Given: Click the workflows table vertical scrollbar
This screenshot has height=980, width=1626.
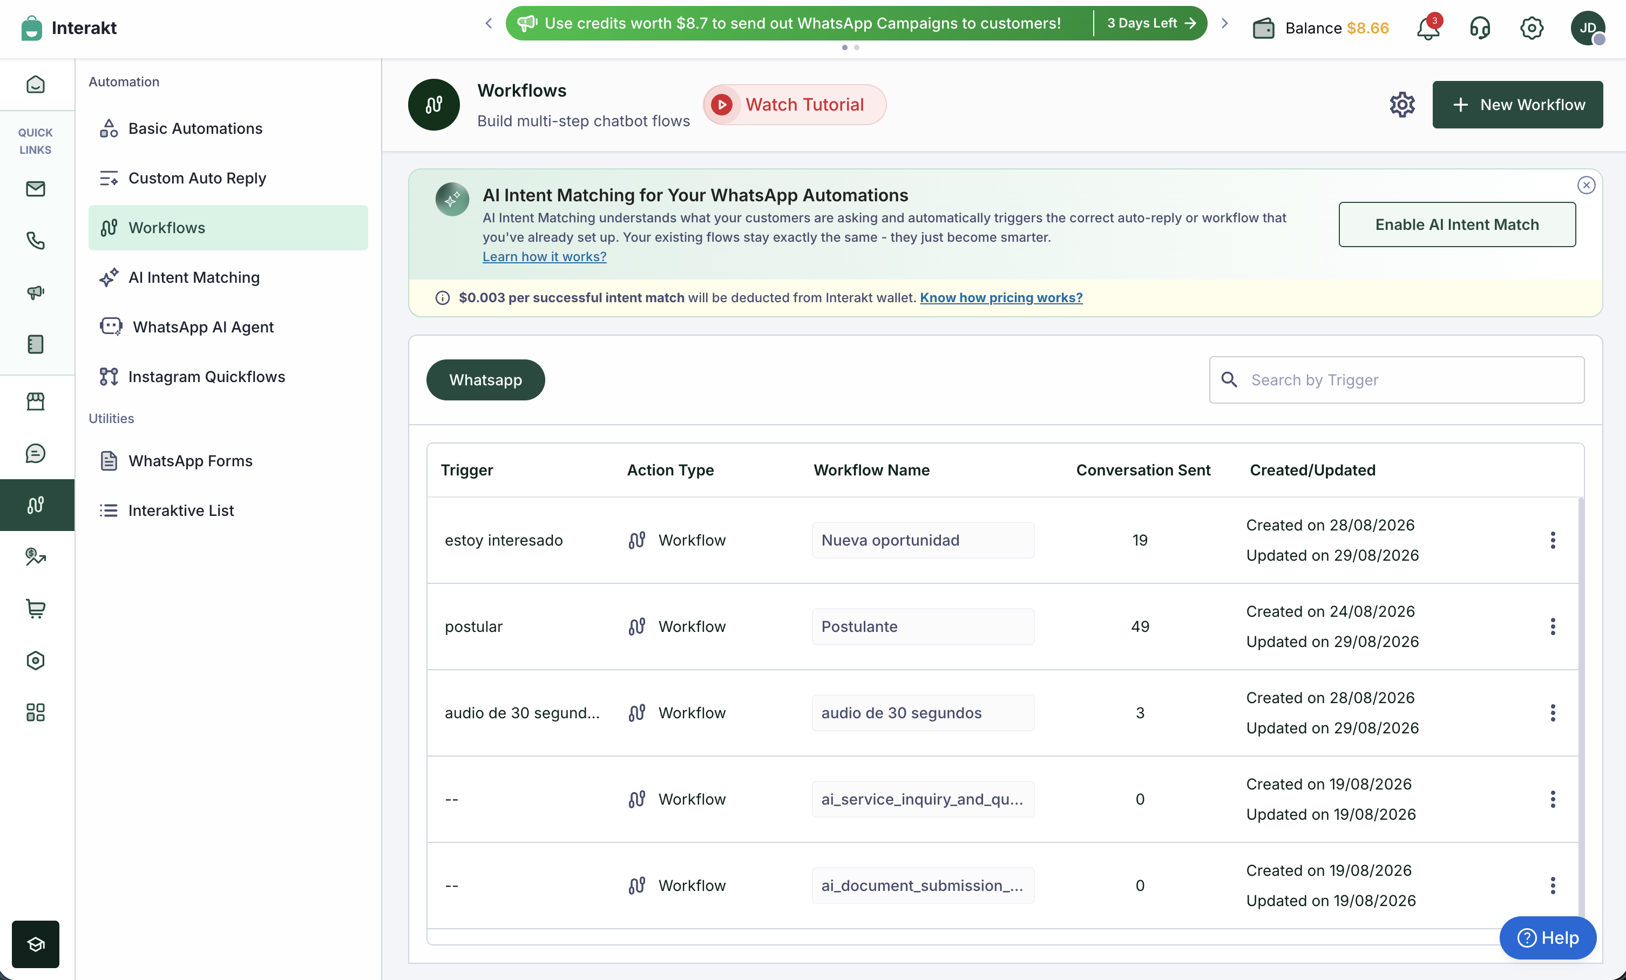Looking at the screenshot, I should tap(1581, 712).
